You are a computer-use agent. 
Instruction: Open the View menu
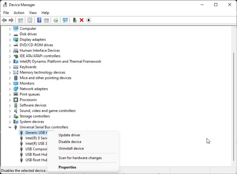33,13
